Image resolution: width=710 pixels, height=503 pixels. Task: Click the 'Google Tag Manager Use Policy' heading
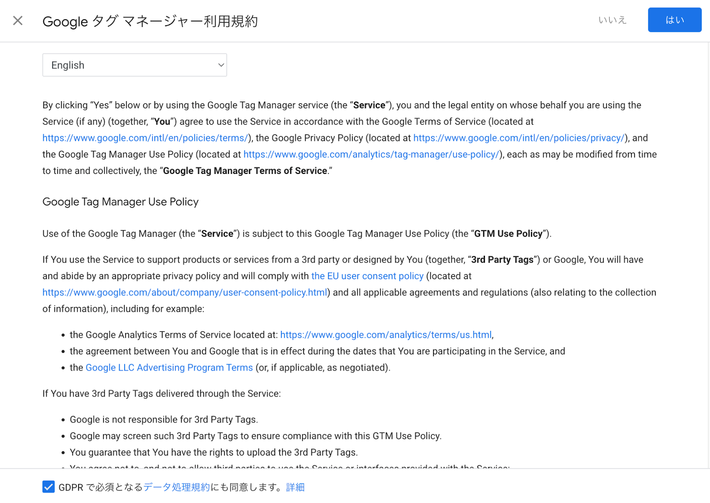pyautogui.click(x=121, y=202)
